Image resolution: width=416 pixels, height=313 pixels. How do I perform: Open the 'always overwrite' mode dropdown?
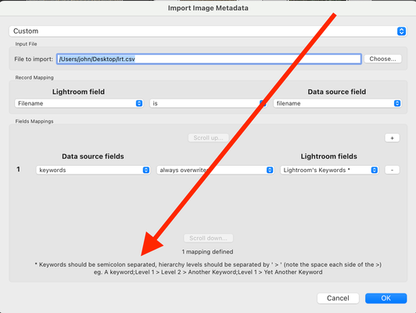215,170
